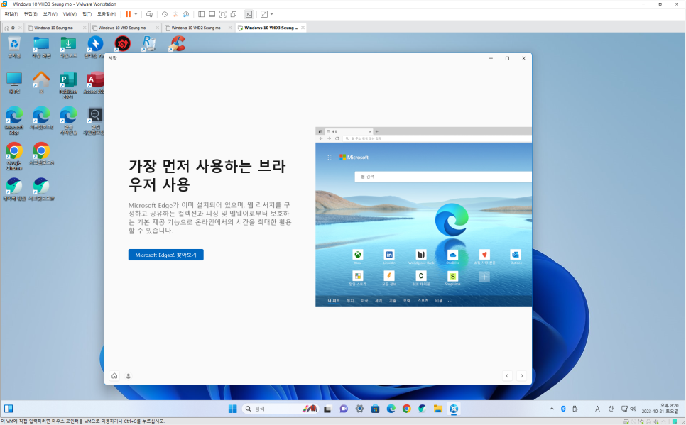Open the Chat icon on the taskbar
Viewport: 686px width, 425px height.
pos(344,409)
